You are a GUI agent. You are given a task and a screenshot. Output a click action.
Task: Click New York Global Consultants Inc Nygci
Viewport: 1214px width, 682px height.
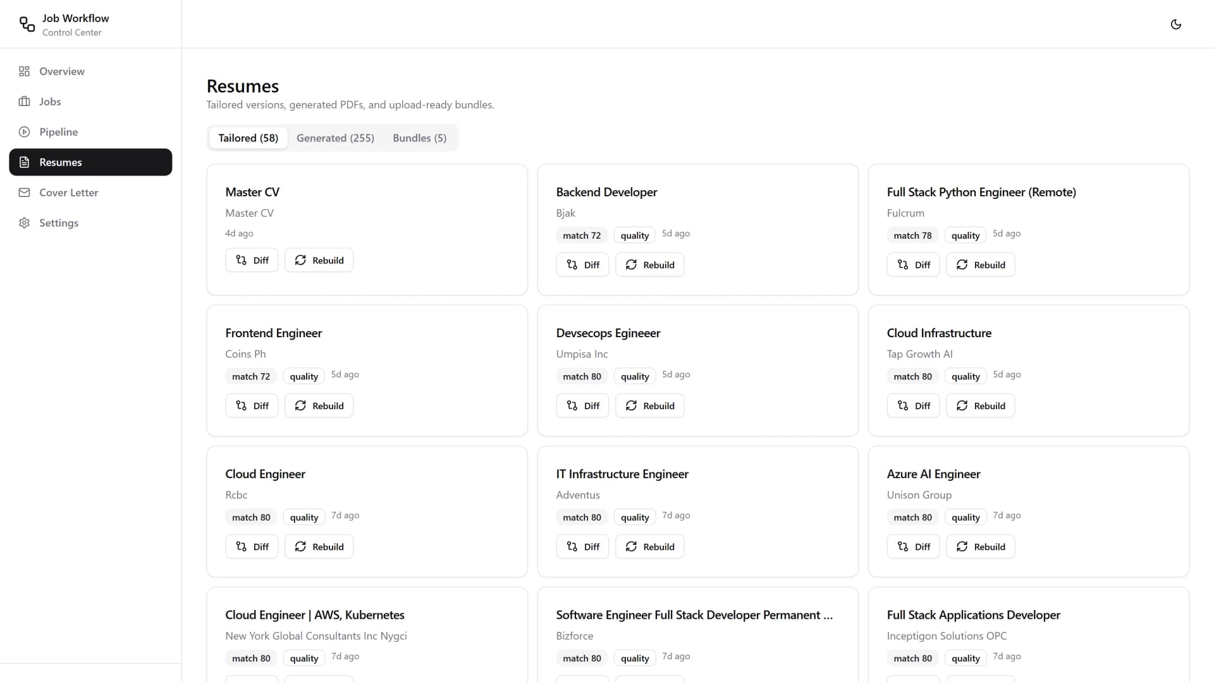pyautogui.click(x=316, y=636)
